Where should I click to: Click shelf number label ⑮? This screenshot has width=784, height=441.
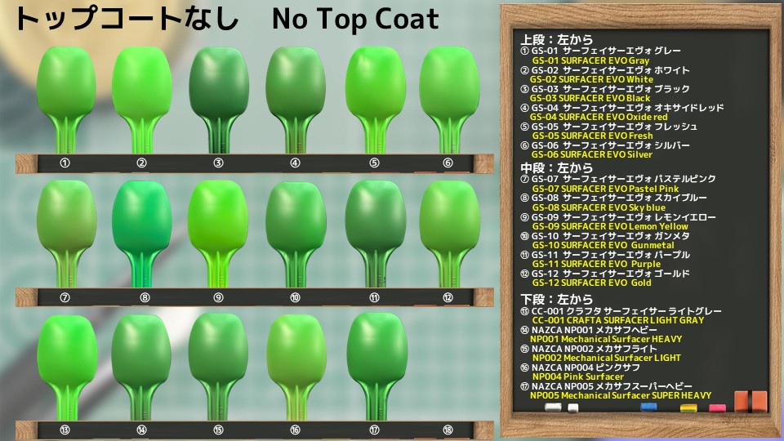point(219,430)
